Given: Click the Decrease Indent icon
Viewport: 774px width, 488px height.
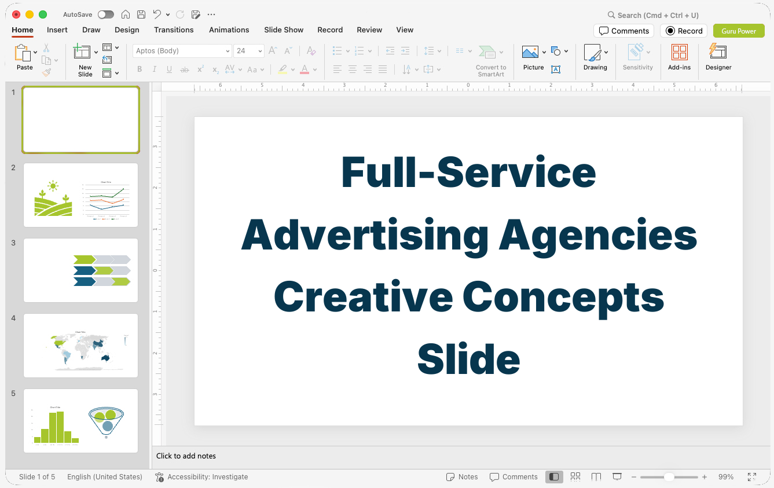Looking at the screenshot, I should (390, 51).
